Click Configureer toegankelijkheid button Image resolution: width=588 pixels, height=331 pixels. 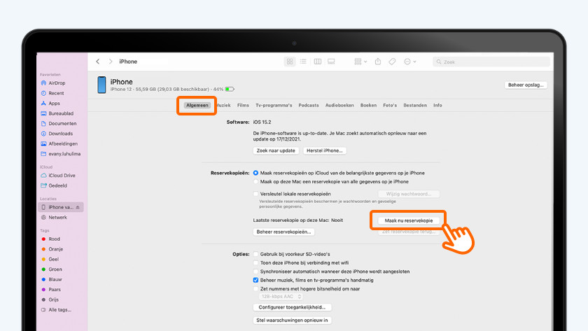pos(292,307)
